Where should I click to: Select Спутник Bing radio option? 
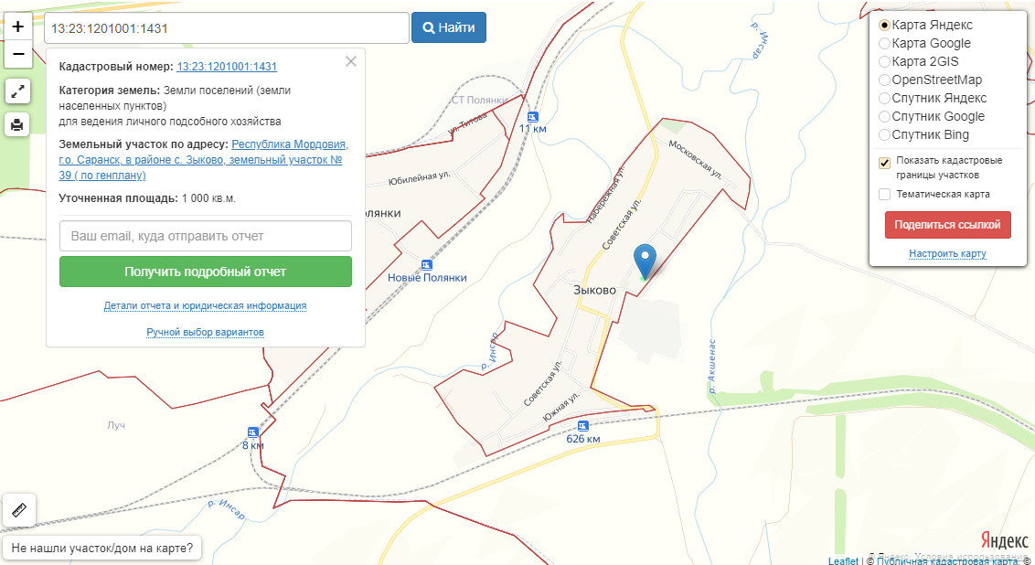coord(884,135)
